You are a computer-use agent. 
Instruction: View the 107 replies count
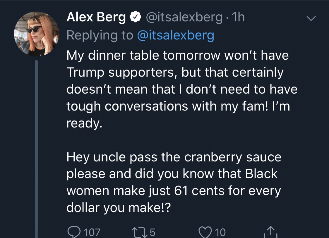coord(92,232)
